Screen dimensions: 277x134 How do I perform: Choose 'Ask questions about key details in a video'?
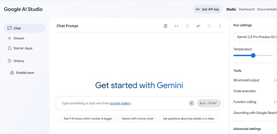click(x=189, y=119)
